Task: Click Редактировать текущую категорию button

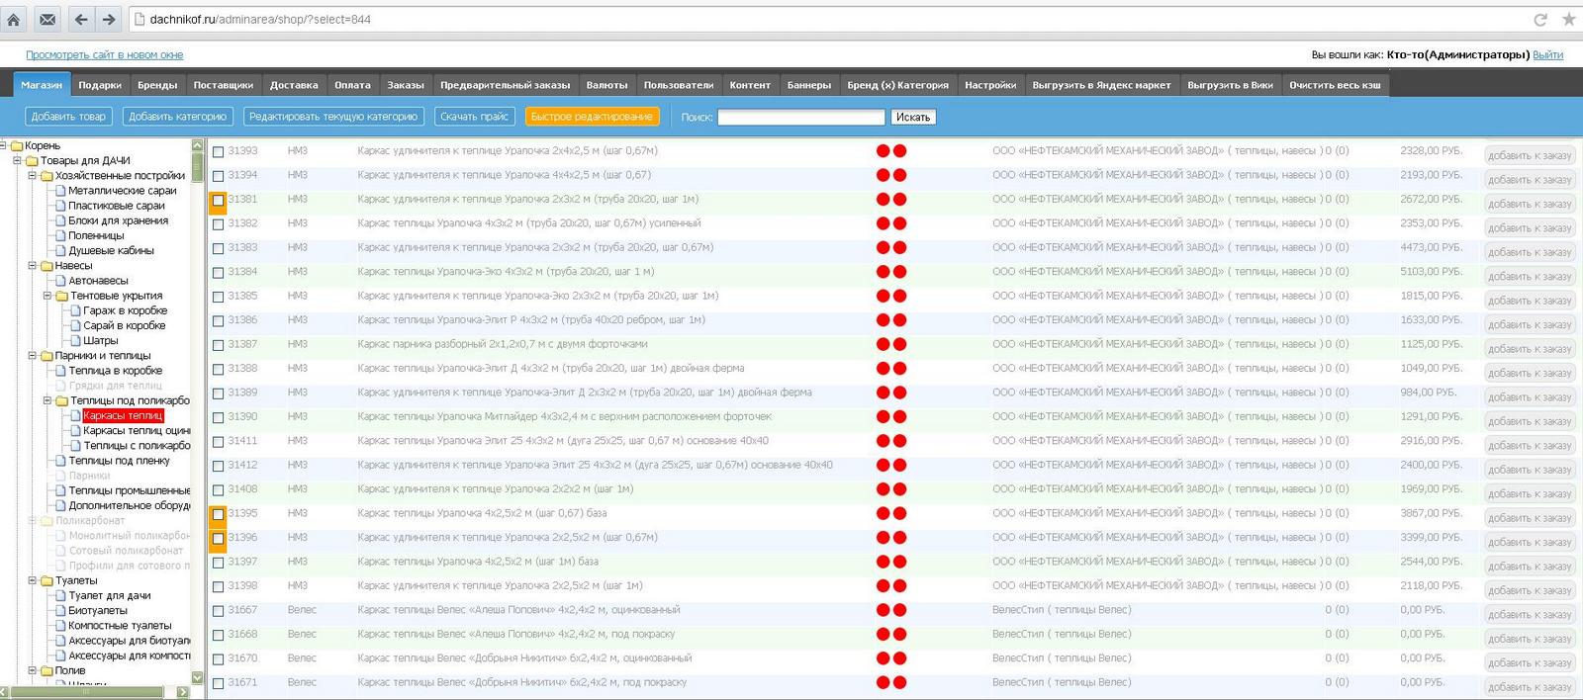Action: point(333,117)
